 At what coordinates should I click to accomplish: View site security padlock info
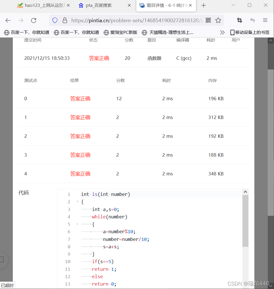pos(65,20)
